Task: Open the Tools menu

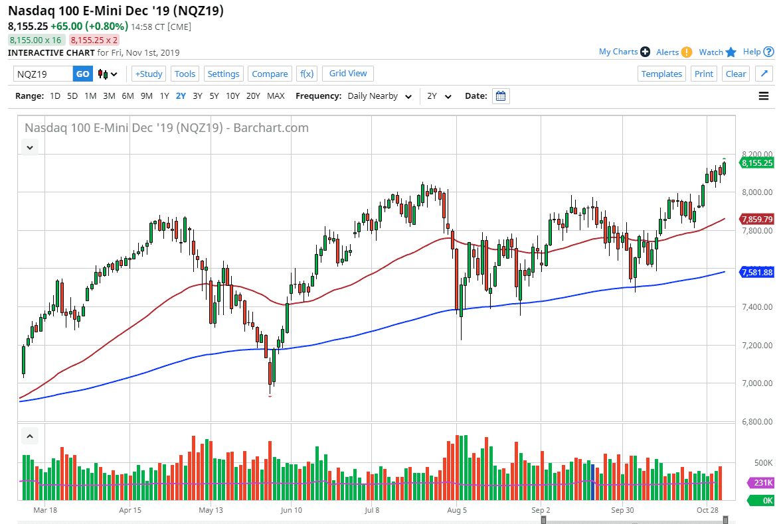Action: tap(185, 74)
